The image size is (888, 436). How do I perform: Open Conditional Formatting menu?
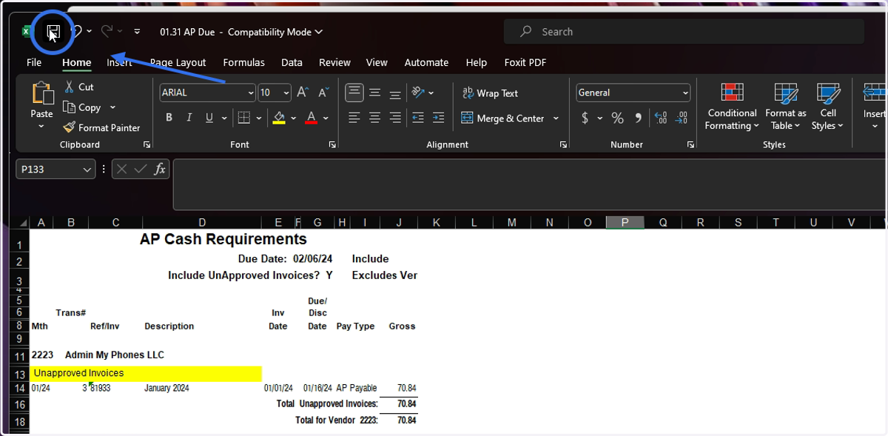(732, 106)
